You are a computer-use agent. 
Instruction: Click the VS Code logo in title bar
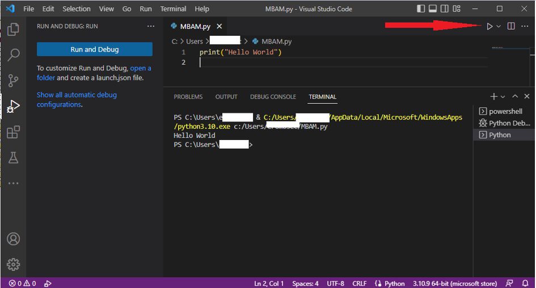(x=10, y=9)
